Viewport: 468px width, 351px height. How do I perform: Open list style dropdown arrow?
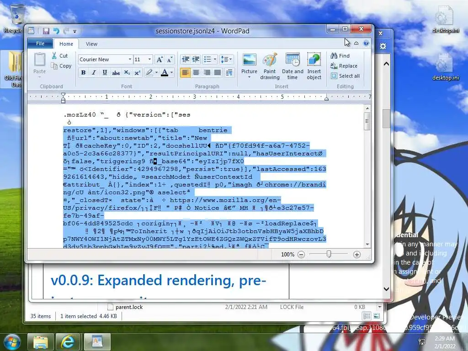tap(215, 59)
